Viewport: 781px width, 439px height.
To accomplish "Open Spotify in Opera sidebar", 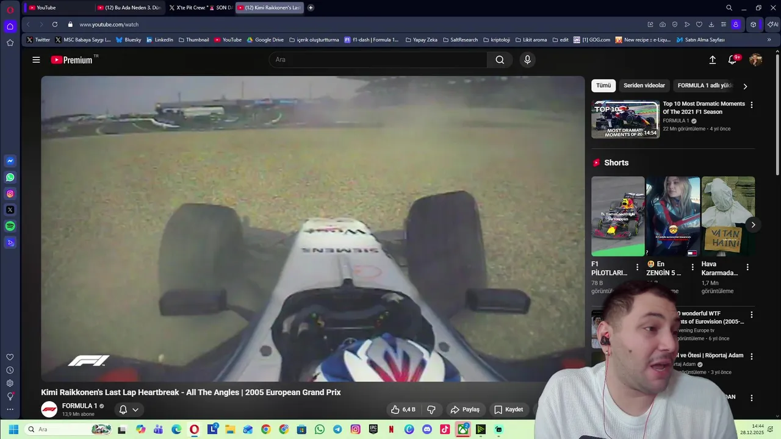I will (x=10, y=226).
